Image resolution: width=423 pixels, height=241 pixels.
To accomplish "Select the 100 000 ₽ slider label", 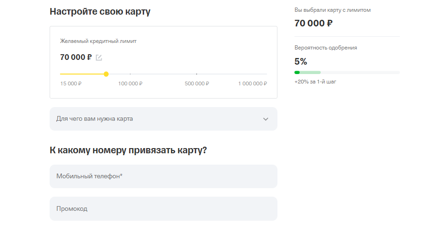I will click(130, 83).
